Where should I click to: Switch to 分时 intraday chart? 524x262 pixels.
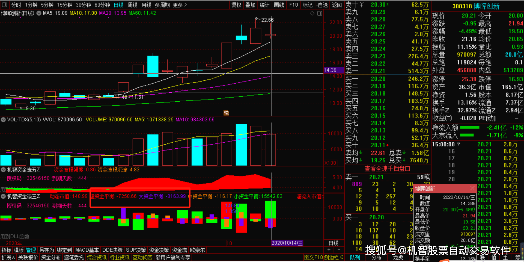coord(16,5)
